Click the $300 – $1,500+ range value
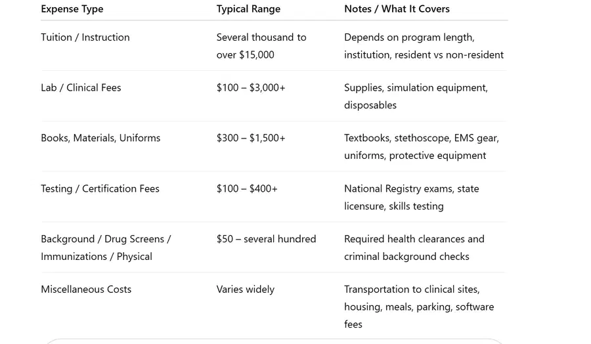 point(251,139)
